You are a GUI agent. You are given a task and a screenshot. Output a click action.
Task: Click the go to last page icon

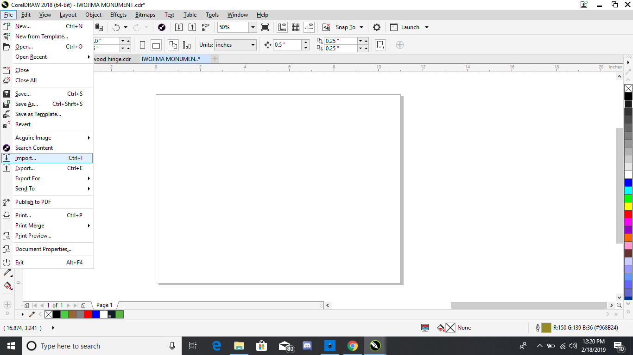76,305
